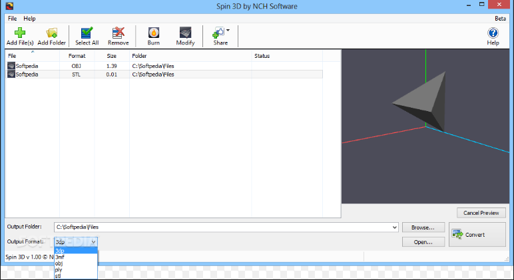This screenshot has width=514, height=280.
Task: Click the Remove toolbar icon
Action: pos(119,33)
